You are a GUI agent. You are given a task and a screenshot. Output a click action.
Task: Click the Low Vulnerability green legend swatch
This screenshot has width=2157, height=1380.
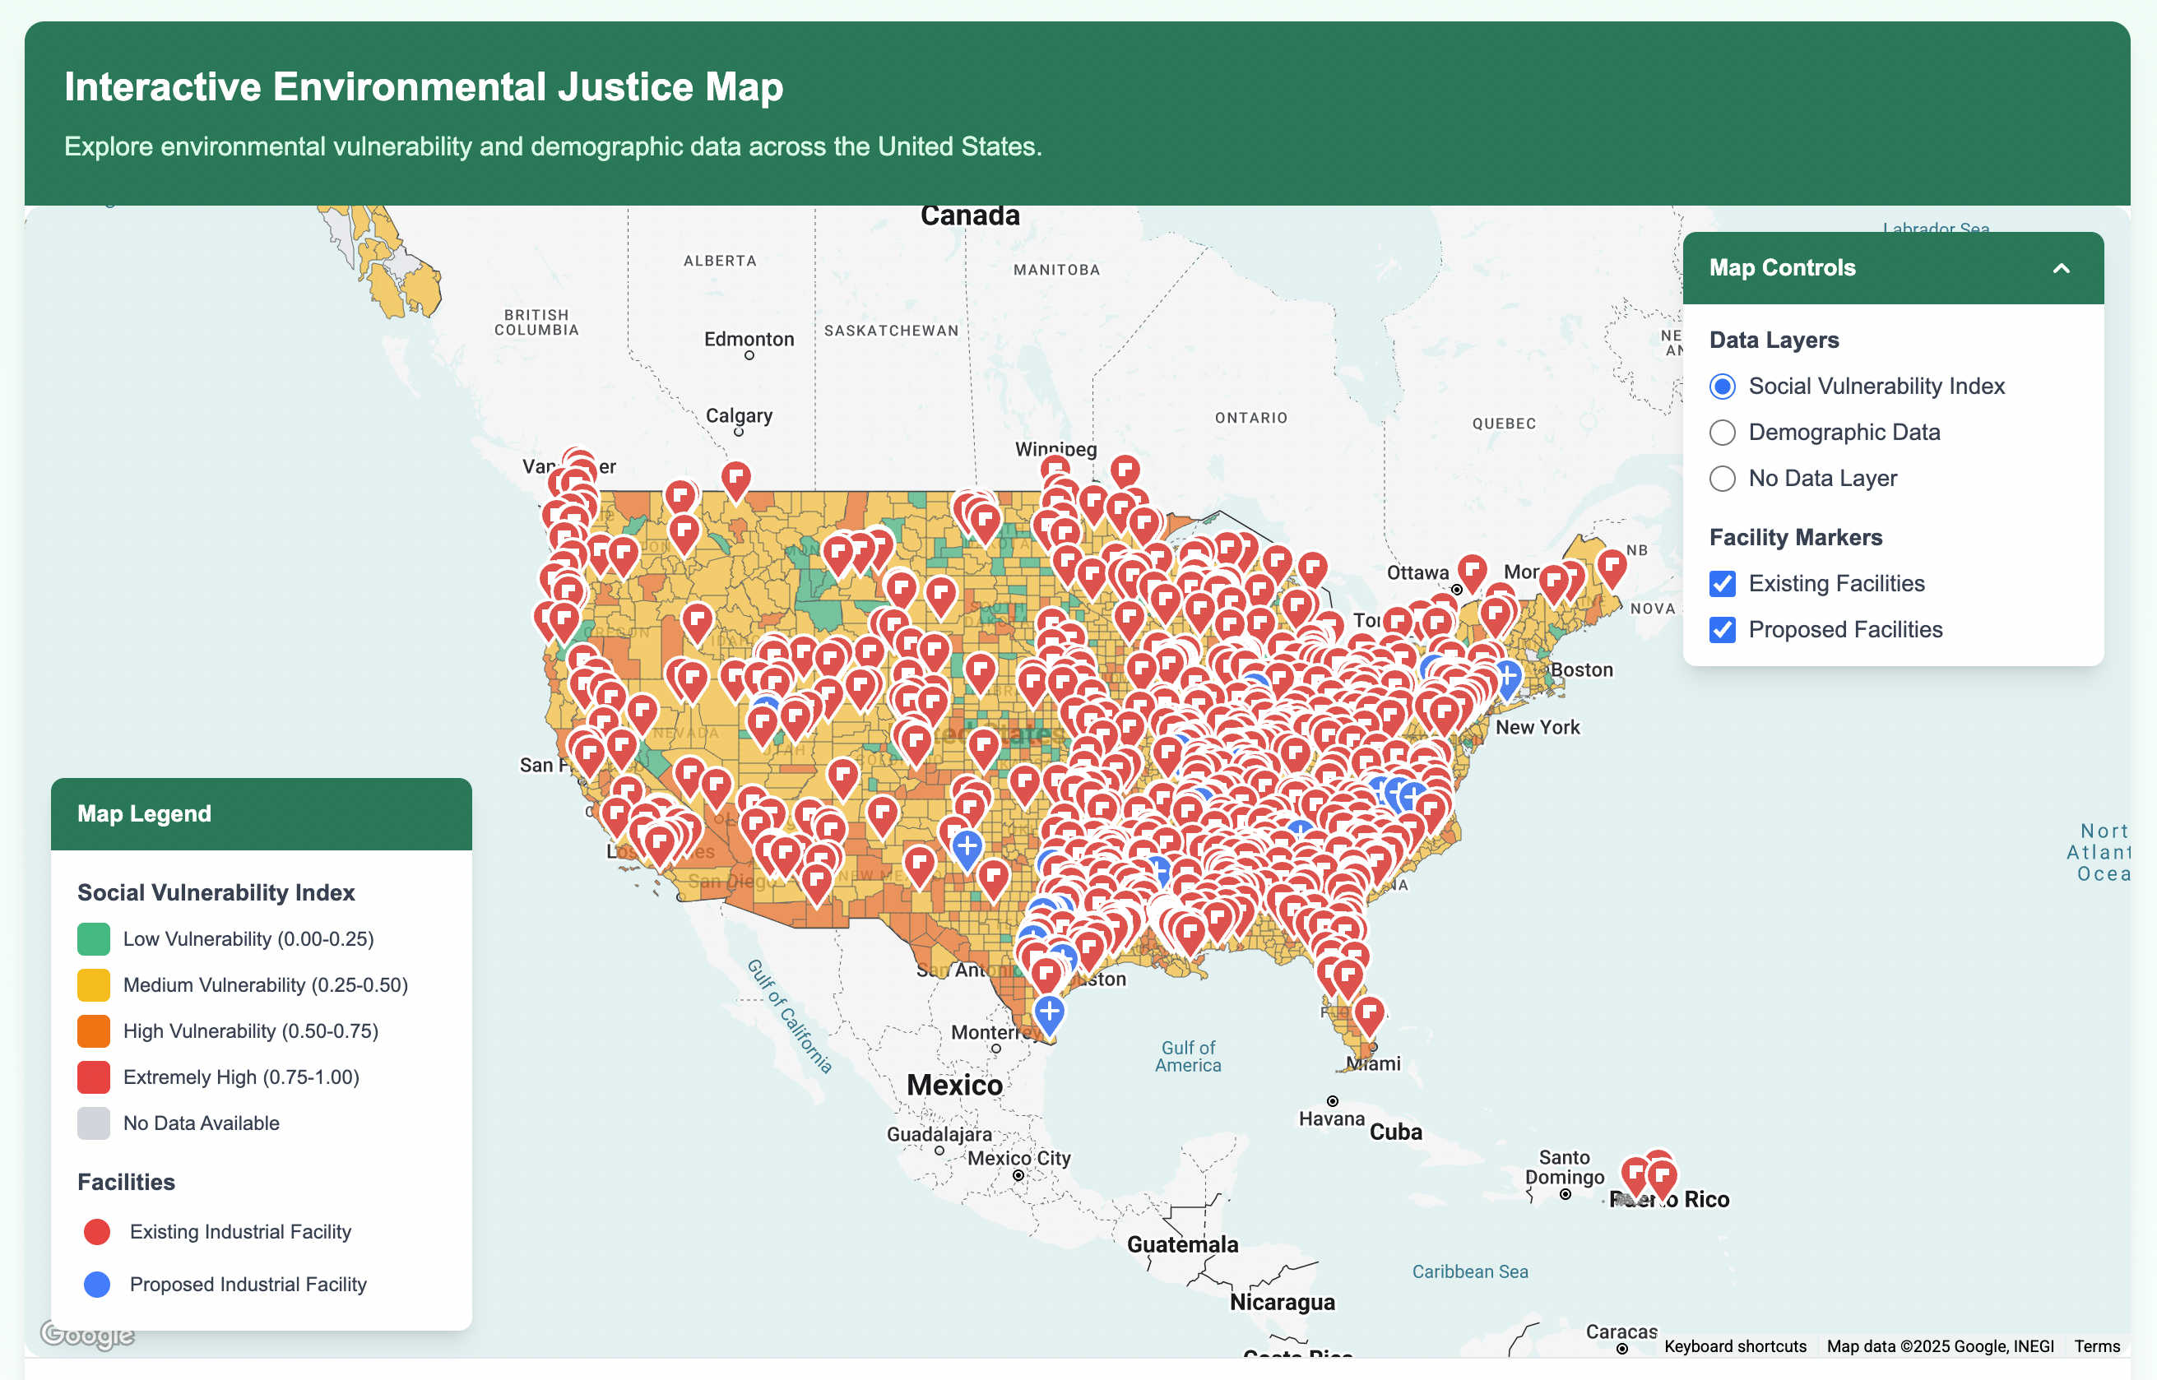coord(93,939)
